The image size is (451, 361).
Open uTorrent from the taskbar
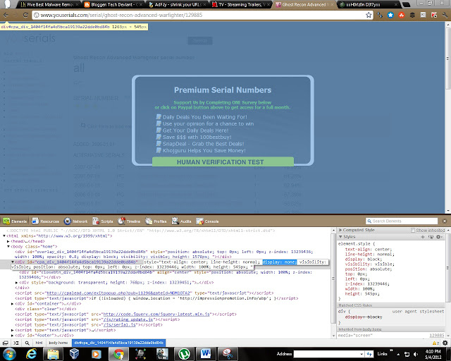pos(184,354)
